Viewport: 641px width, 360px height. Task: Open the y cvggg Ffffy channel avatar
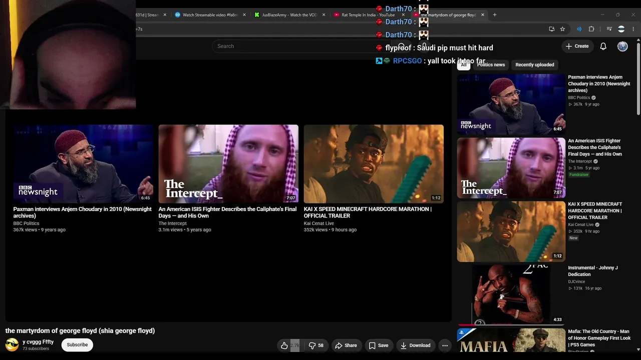click(x=12, y=344)
